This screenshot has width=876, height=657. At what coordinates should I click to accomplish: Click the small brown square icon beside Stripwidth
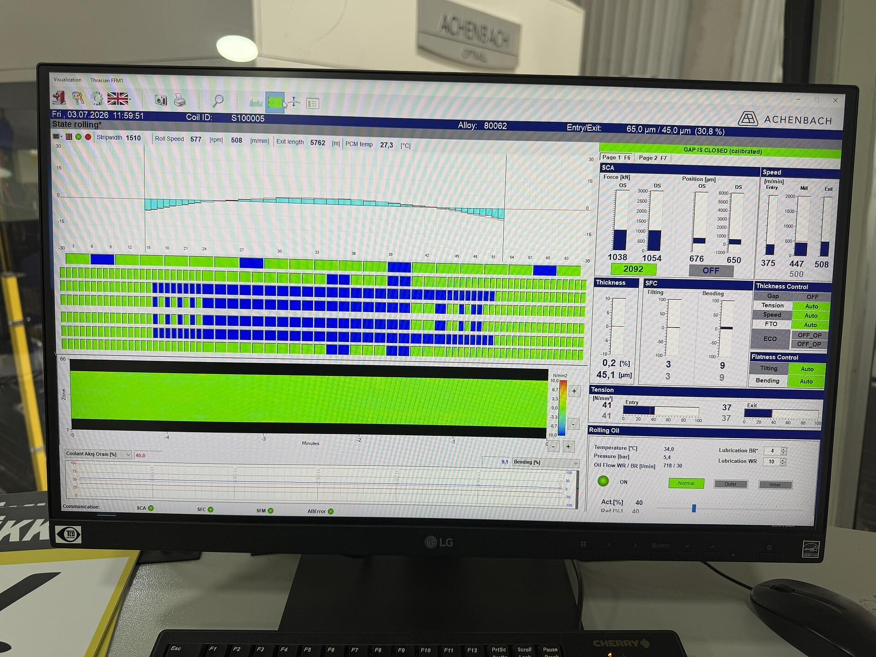pos(69,136)
